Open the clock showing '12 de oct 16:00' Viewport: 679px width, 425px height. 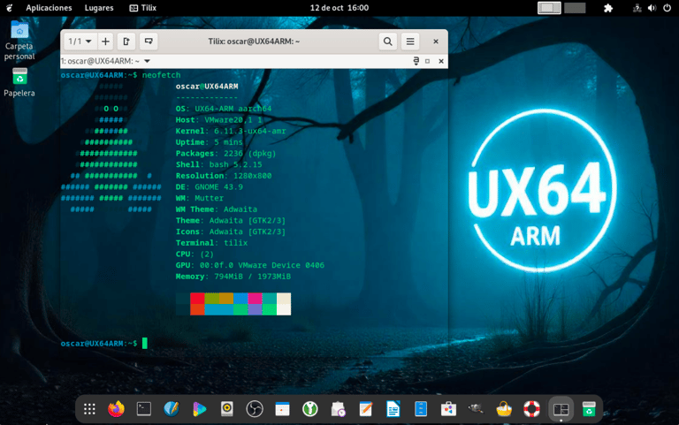click(x=339, y=8)
